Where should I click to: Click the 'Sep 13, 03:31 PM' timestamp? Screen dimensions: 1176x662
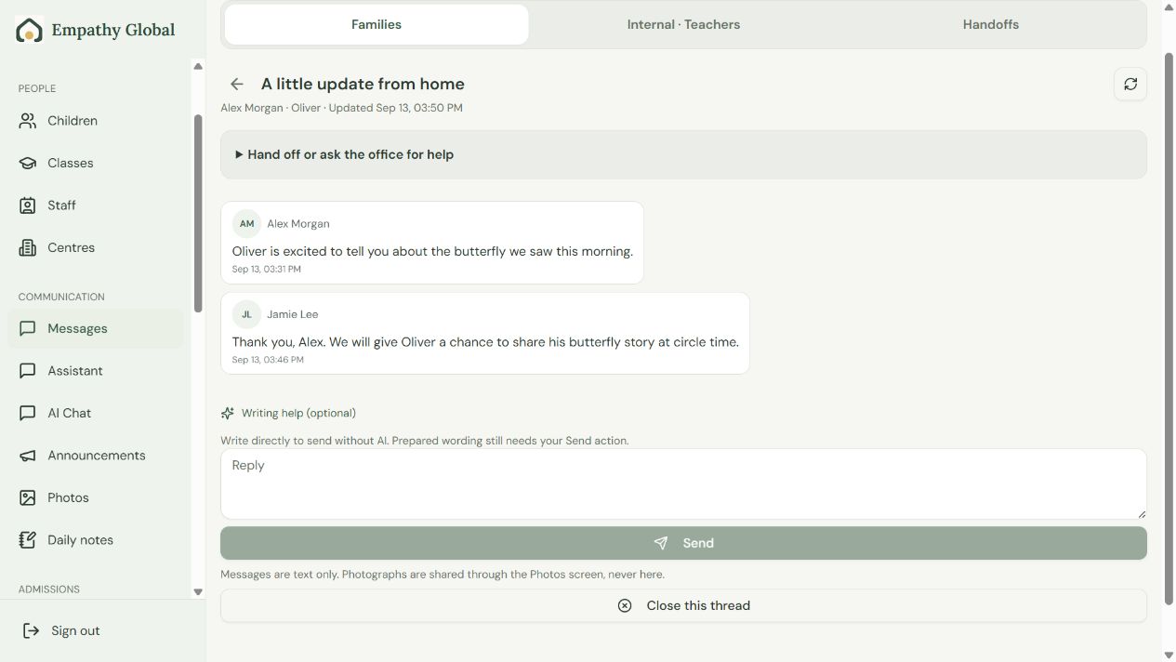(267, 269)
